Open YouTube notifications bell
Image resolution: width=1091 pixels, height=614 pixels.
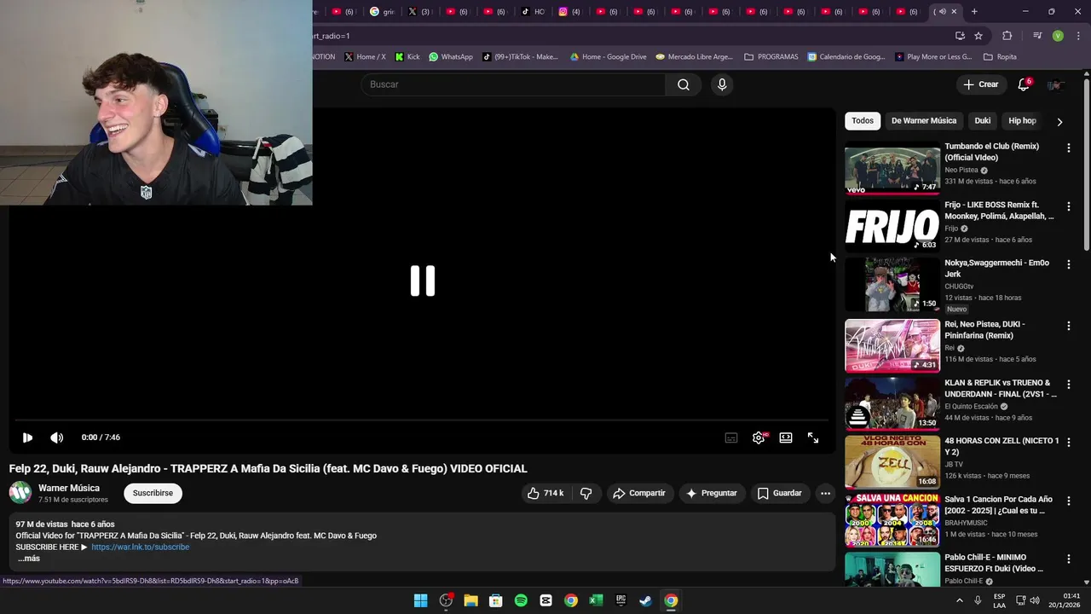1024,84
